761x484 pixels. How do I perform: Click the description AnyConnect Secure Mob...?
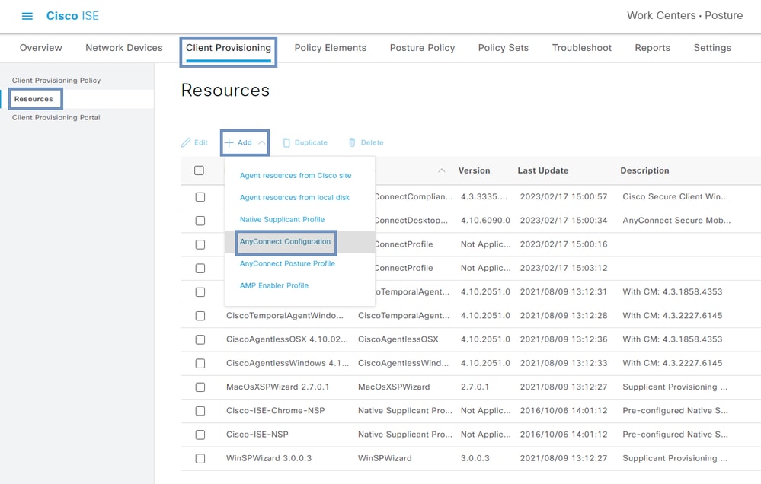(676, 221)
